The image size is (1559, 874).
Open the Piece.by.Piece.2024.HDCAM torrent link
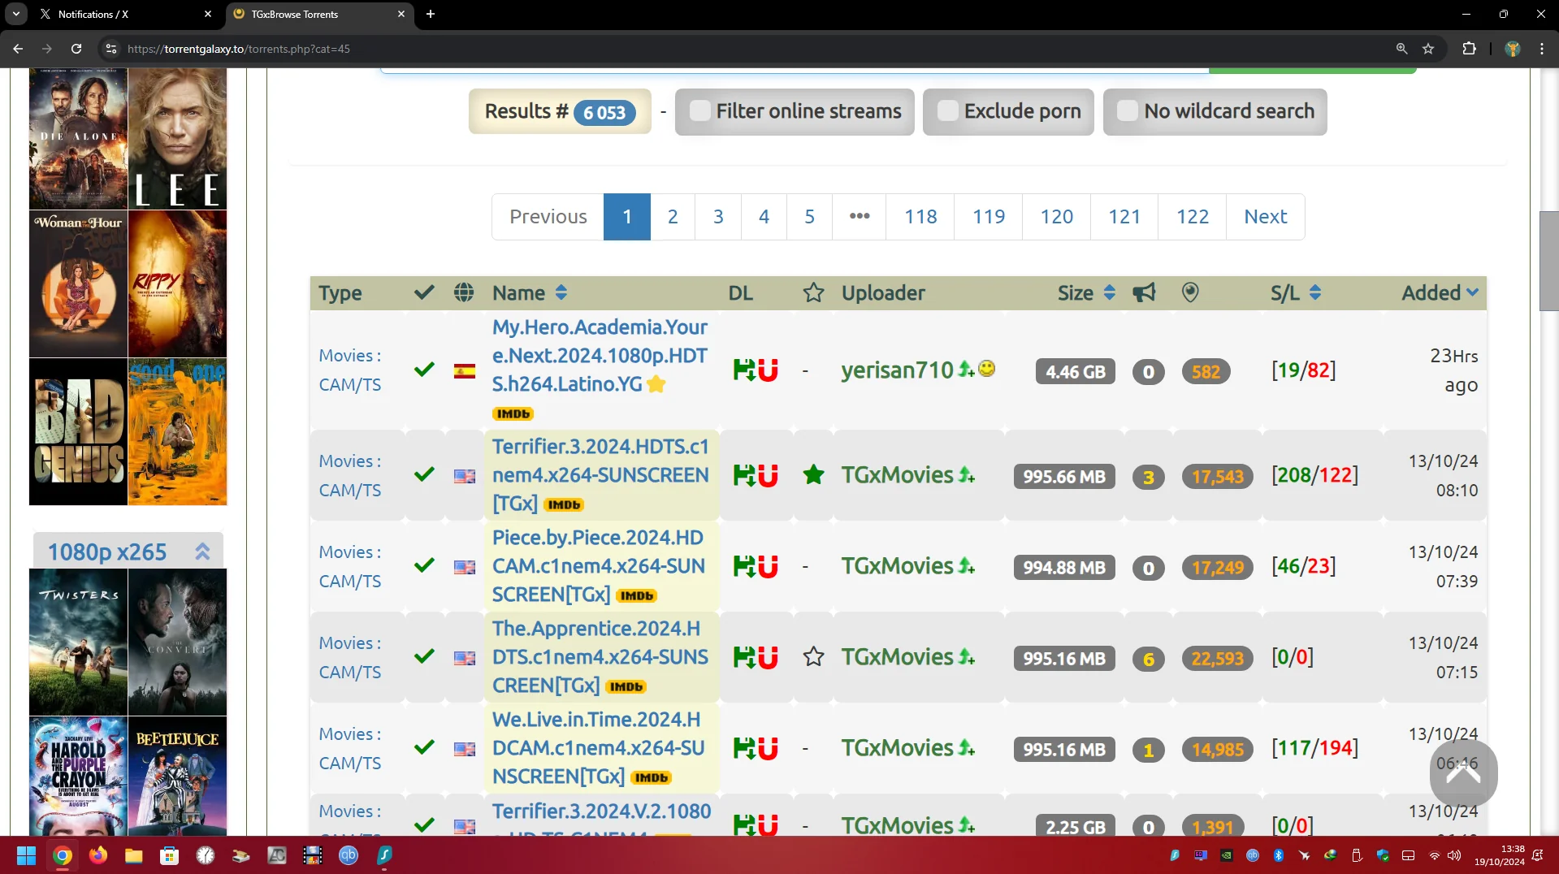point(599,566)
